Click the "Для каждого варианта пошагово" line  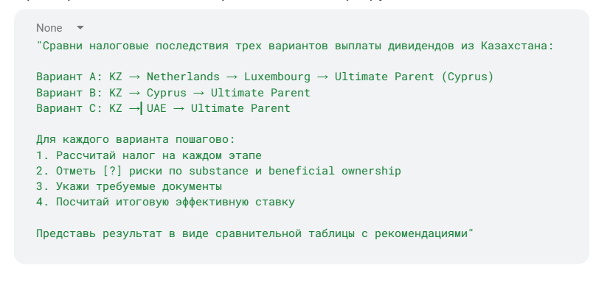click(x=136, y=139)
